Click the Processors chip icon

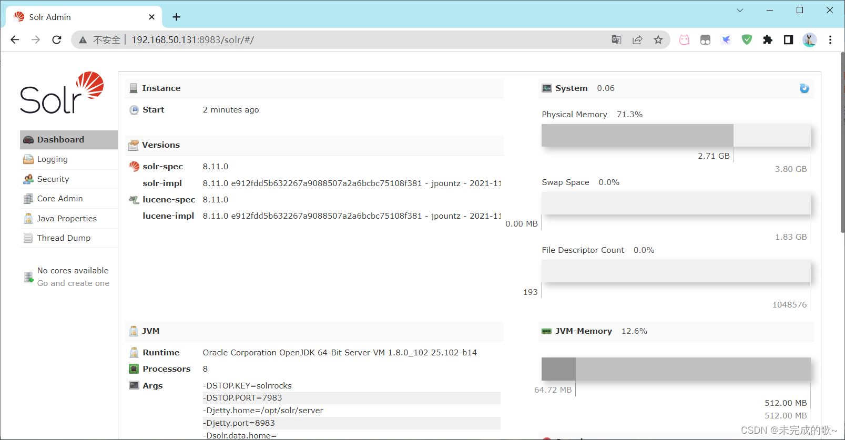pyautogui.click(x=134, y=369)
